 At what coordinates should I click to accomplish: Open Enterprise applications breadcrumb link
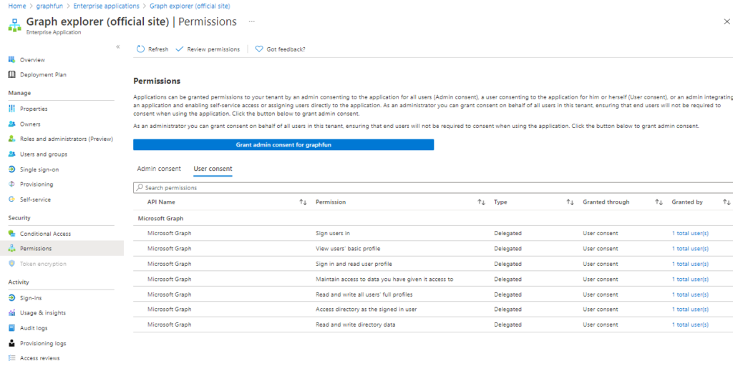(106, 6)
